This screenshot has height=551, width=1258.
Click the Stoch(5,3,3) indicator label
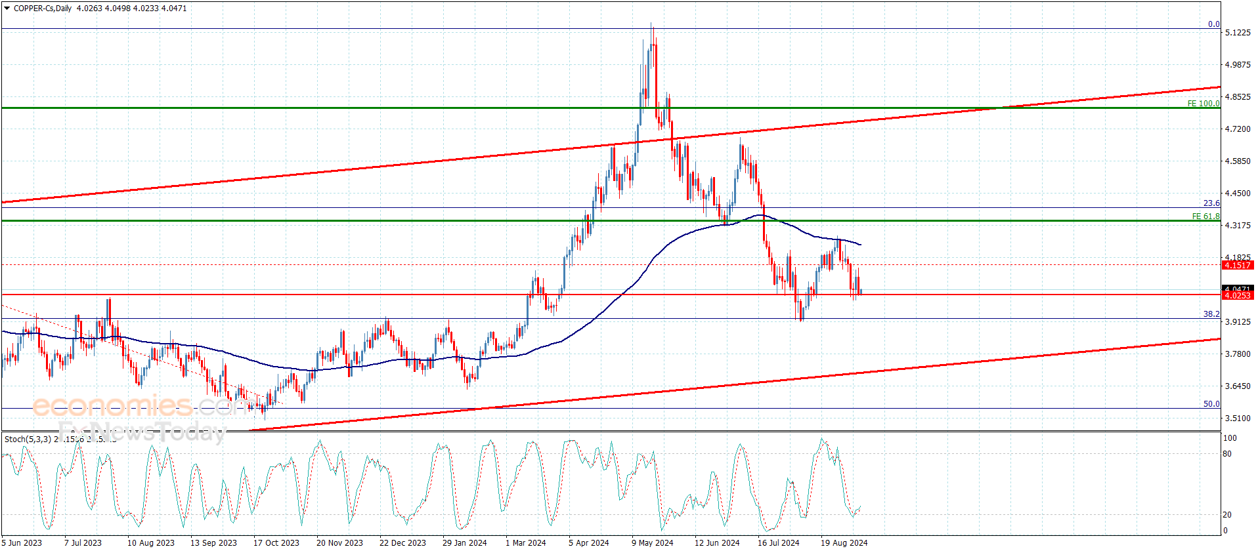(28, 439)
